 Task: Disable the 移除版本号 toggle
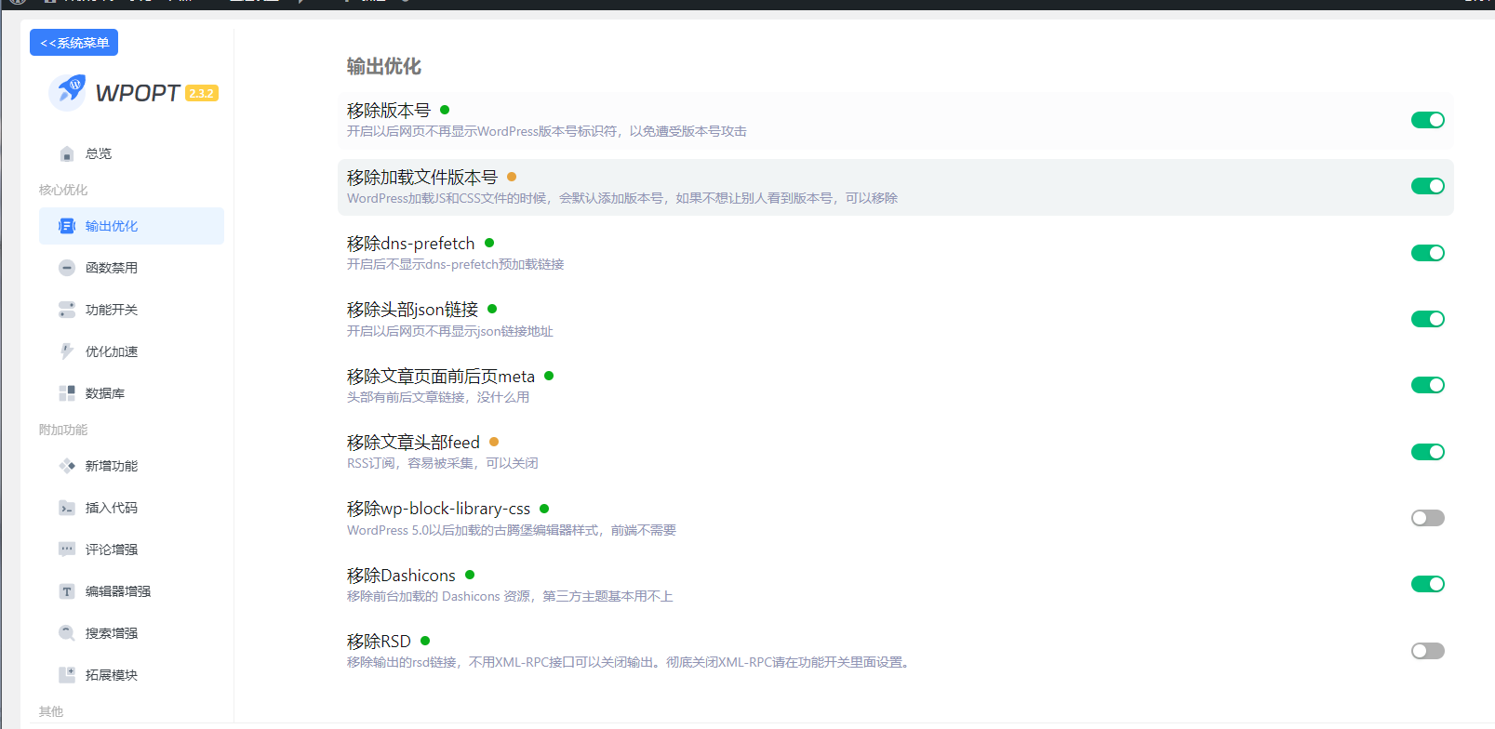1427,120
